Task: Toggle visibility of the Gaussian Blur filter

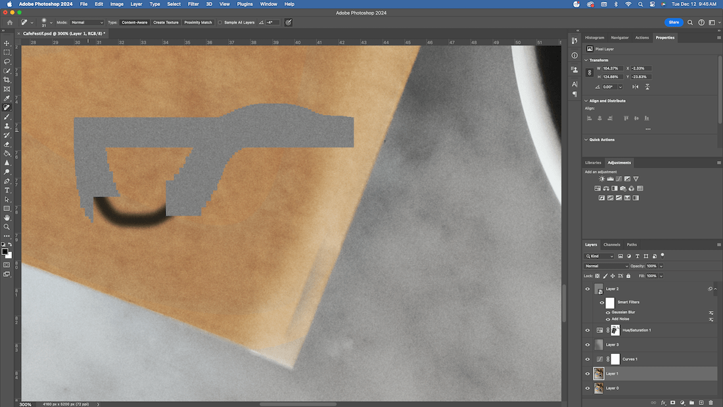Action: click(x=608, y=312)
